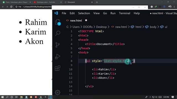Click Karim in the browser page list
This screenshot has height=99, width=177.
pyautogui.click(x=36, y=32)
